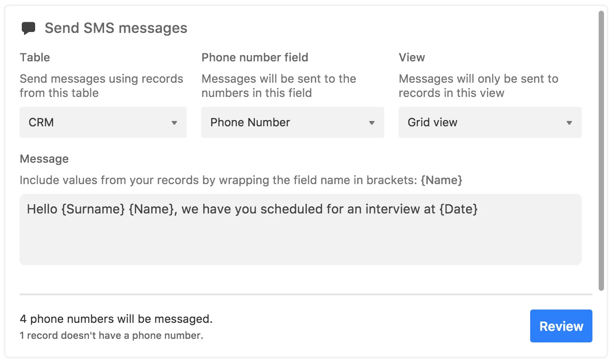Click inside the Message text area
This screenshot has width=612, height=362.
(x=300, y=236)
